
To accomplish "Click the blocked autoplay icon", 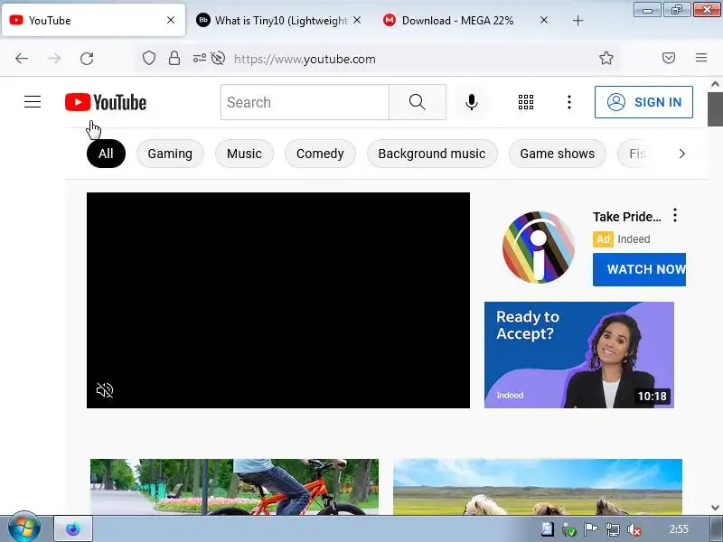I will pos(218,58).
